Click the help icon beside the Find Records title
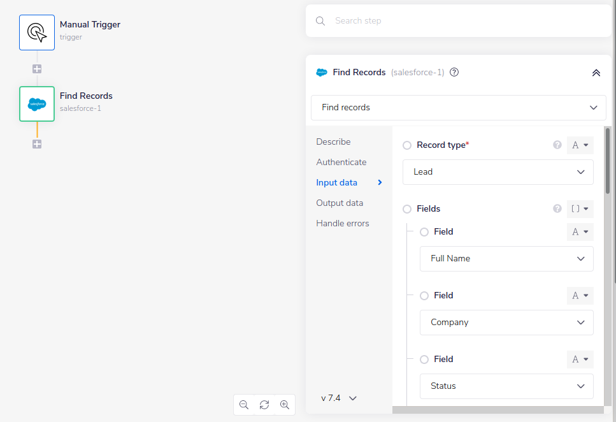Screen dimensions: 616x422 454,72
